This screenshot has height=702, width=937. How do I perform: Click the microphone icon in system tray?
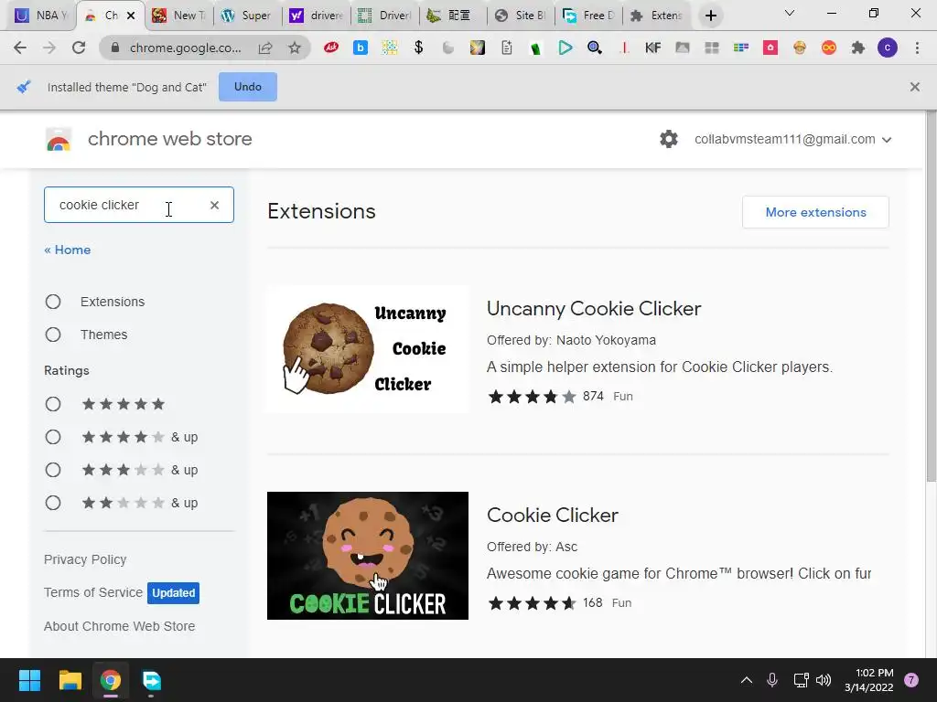(x=772, y=680)
